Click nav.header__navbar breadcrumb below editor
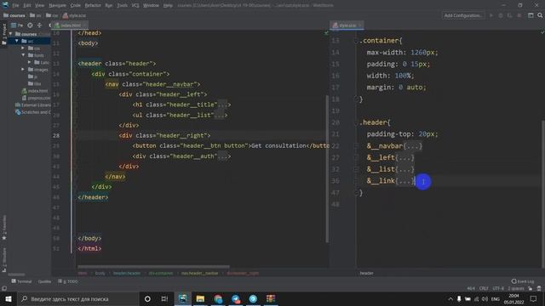 (x=199, y=273)
